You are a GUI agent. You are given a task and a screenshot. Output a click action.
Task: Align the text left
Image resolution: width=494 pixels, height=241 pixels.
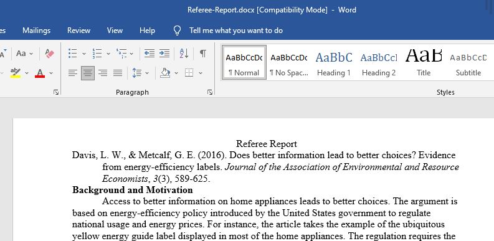pos(73,73)
